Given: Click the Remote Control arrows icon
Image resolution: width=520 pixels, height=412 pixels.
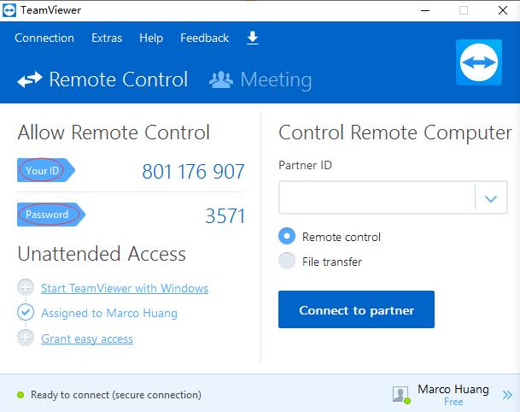Looking at the screenshot, I should (x=30, y=79).
